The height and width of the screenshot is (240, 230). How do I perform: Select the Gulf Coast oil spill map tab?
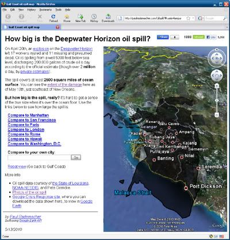coord(30,27)
